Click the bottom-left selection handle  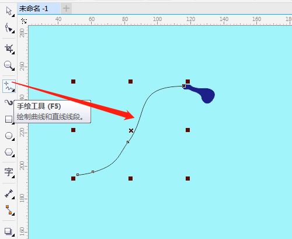pyautogui.click(x=73, y=178)
